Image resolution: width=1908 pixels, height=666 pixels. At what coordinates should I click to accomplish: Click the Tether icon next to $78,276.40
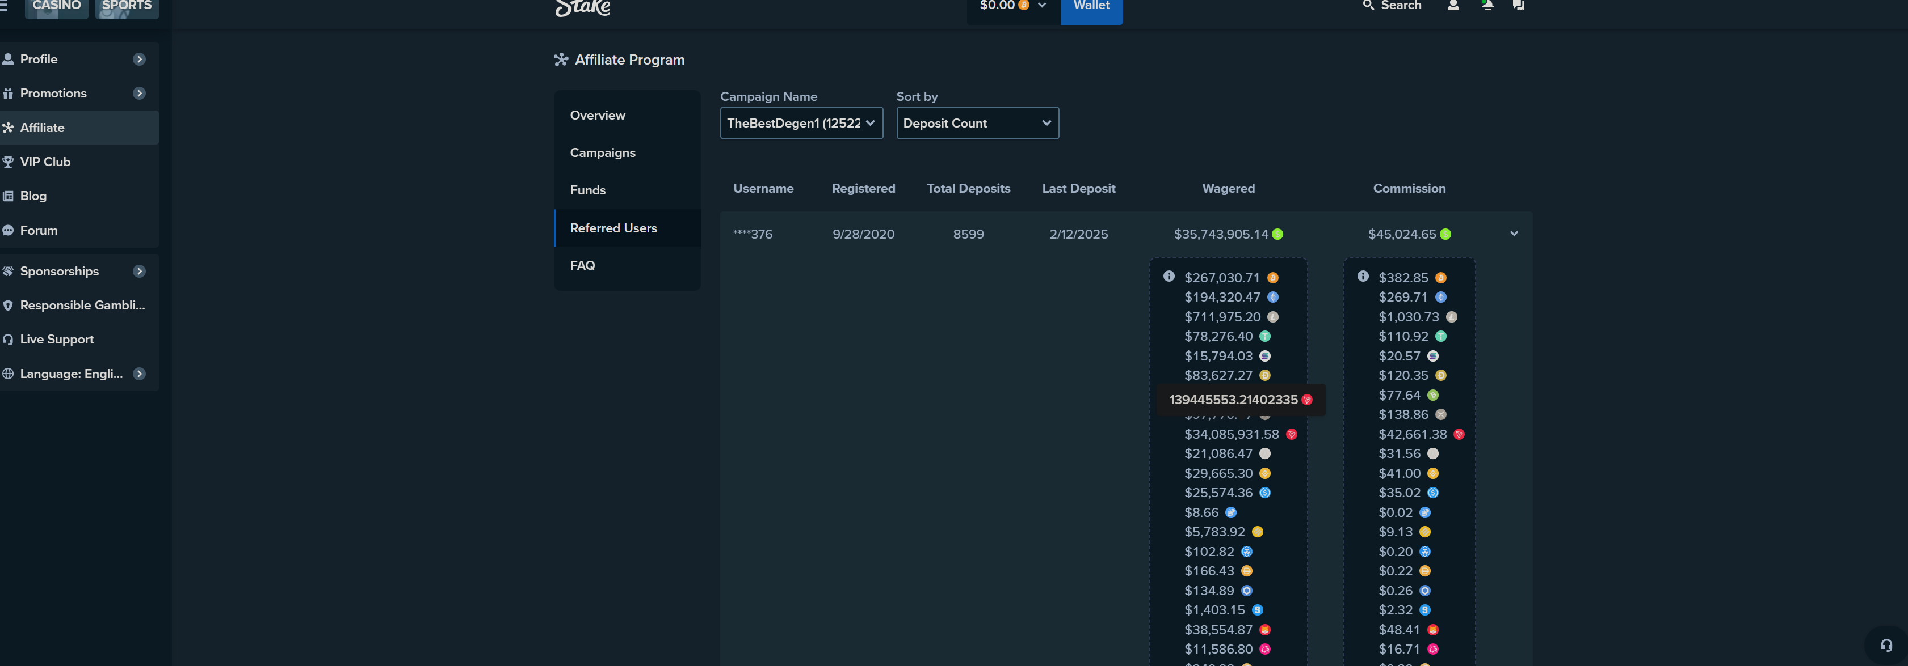1265,337
